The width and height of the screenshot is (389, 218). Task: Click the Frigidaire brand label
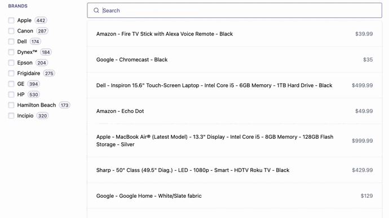29,74
